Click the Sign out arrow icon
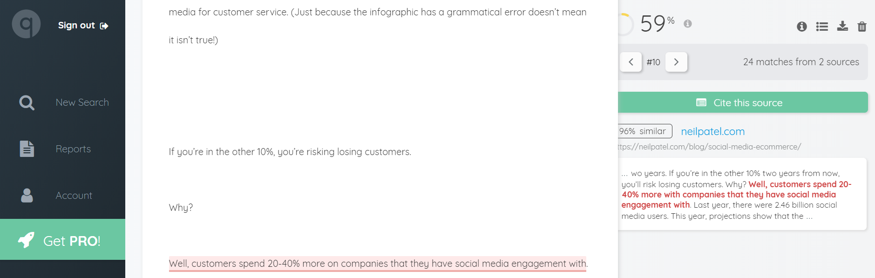The width and height of the screenshot is (875, 278). 104,26
